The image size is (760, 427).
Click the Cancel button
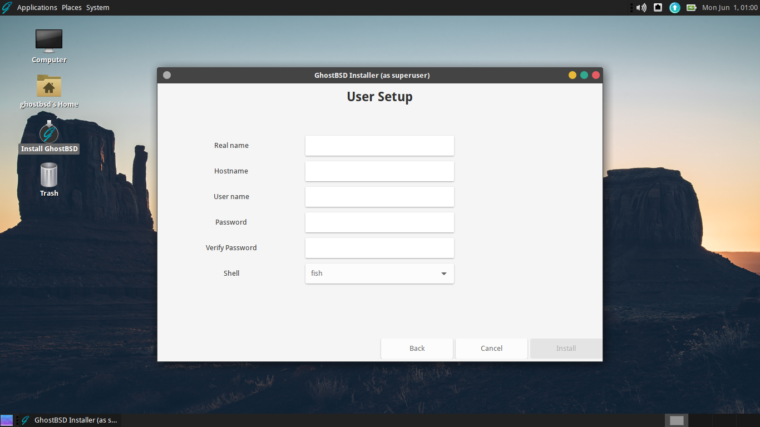tap(491, 349)
